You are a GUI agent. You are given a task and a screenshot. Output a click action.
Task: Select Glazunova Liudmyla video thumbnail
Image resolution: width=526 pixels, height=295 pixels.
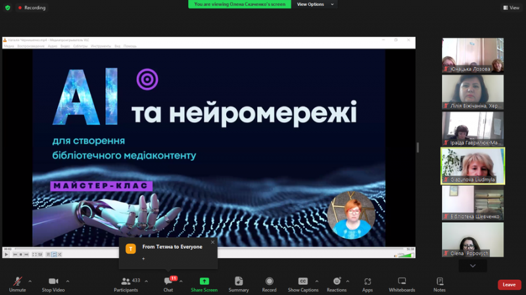[473, 166]
